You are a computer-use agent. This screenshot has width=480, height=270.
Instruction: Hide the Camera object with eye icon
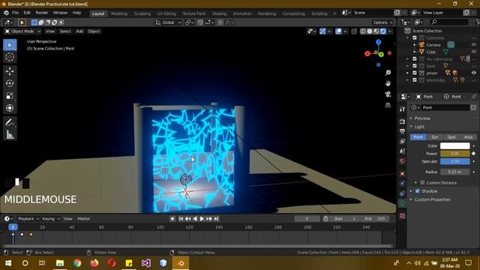474,45
